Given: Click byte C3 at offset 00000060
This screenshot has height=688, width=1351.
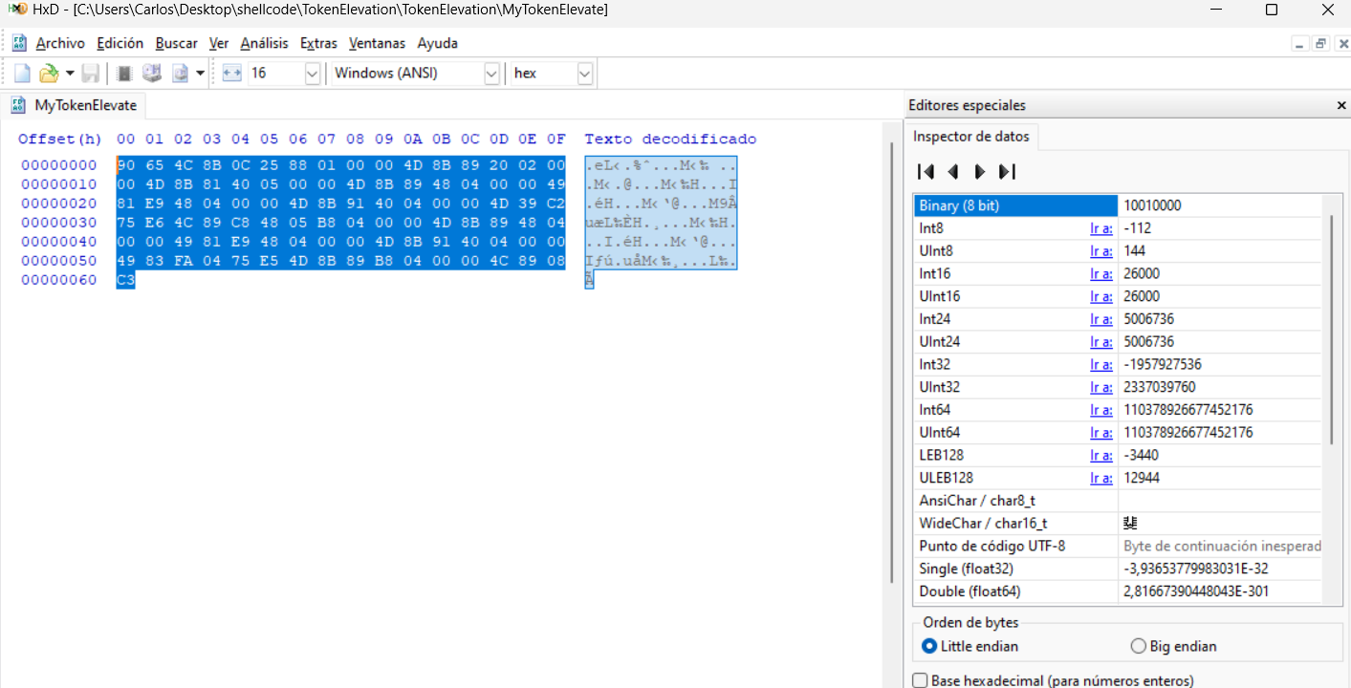Looking at the screenshot, I should (125, 280).
